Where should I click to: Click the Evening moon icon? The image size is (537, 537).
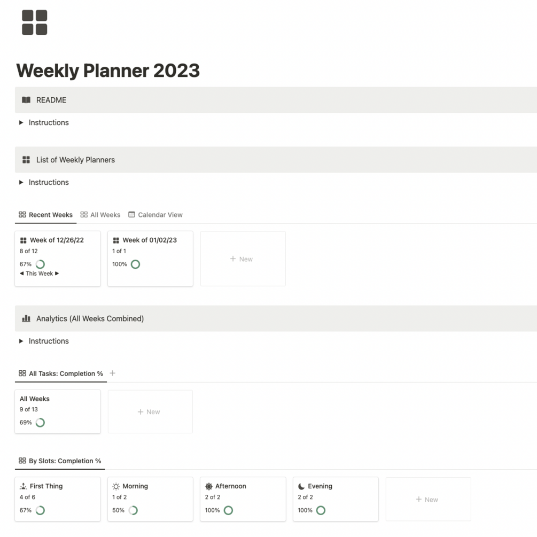pos(301,486)
